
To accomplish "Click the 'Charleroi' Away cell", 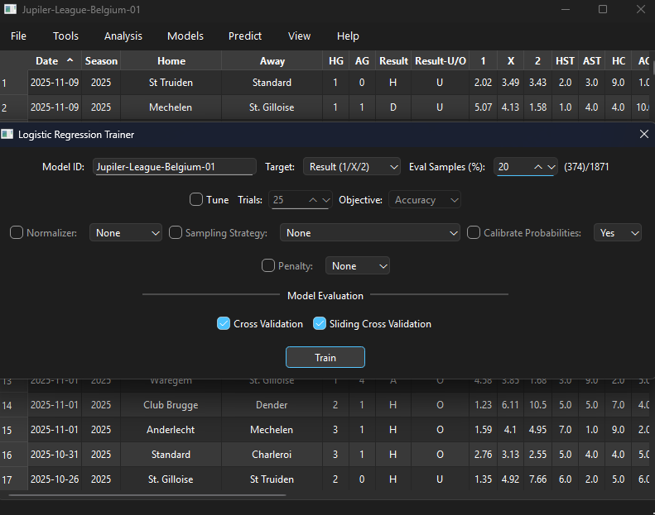I will (x=272, y=455).
